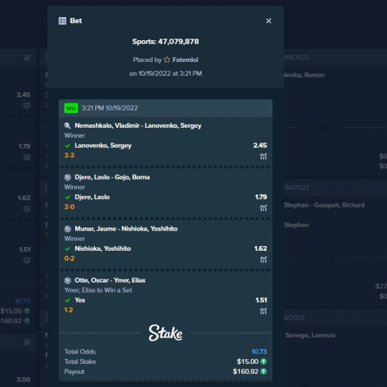Open stats icon for Djere, Laslo selection
387x387 pixels.
pos(263,208)
